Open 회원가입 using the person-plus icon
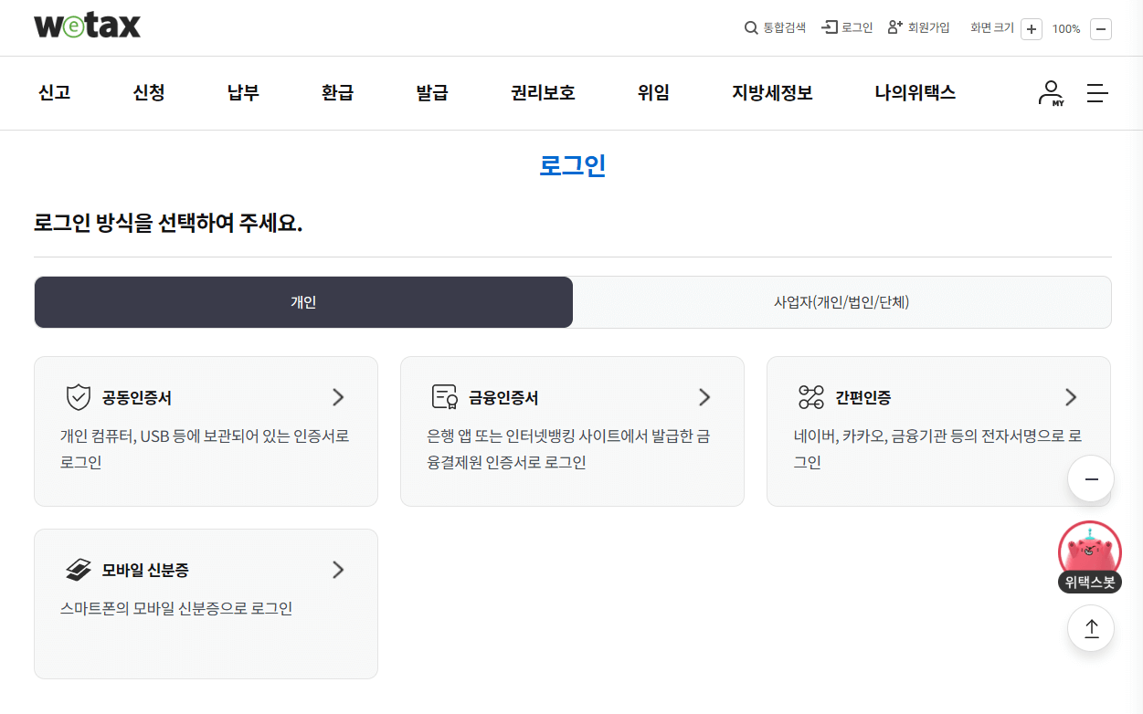Screen dimensions: 1143x714 tap(893, 26)
